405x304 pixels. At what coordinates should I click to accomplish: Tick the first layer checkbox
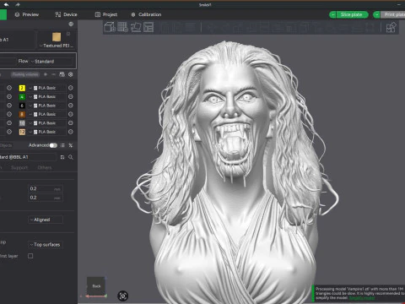coord(30,256)
